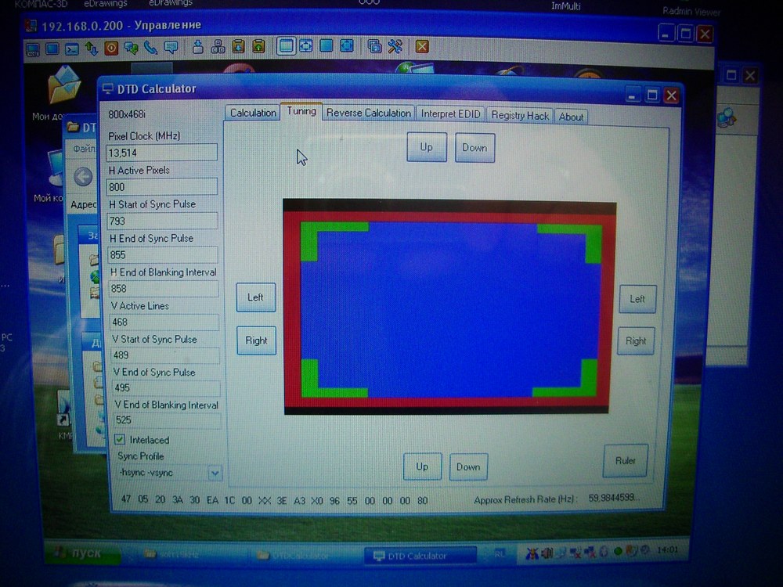This screenshot has height=587, width=783.
Task: Click the Send Message speech bubble icon
Action: (x=170, y=48)
